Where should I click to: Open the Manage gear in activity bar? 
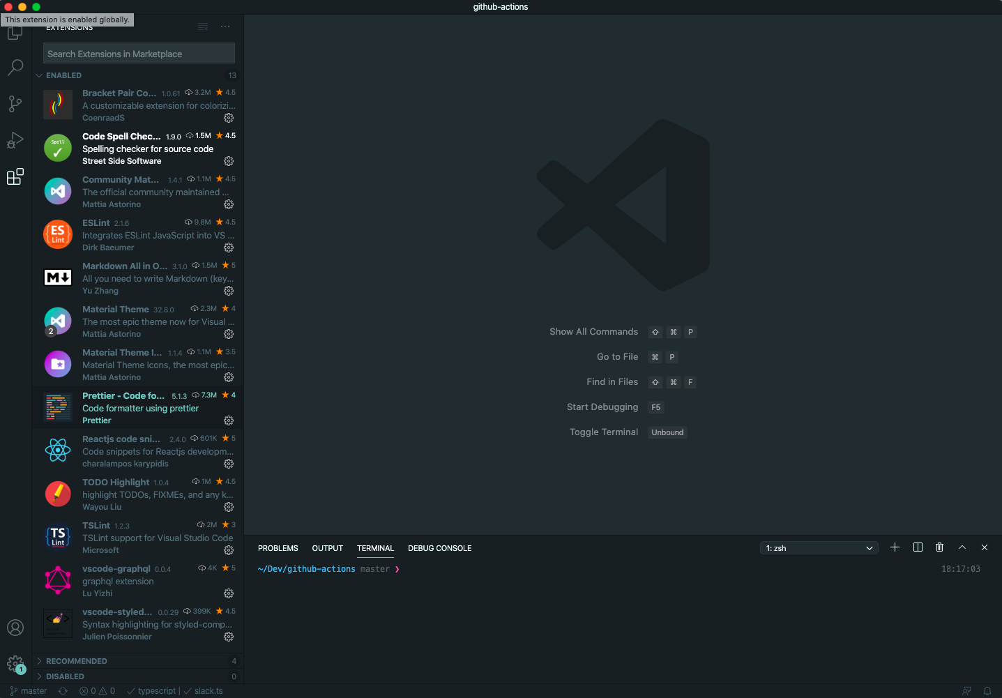click(15, 664)
